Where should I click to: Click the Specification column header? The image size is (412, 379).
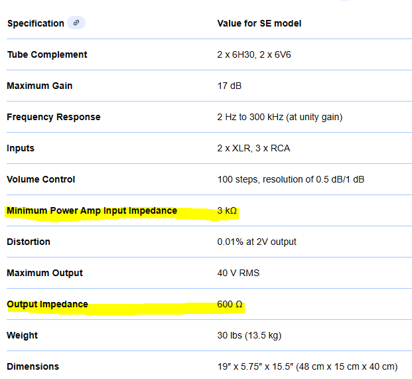click(35, 23)
